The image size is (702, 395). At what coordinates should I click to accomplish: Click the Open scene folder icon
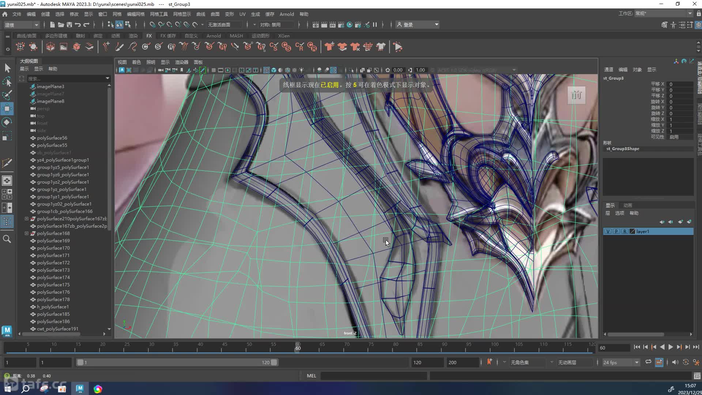click(61, 25)
